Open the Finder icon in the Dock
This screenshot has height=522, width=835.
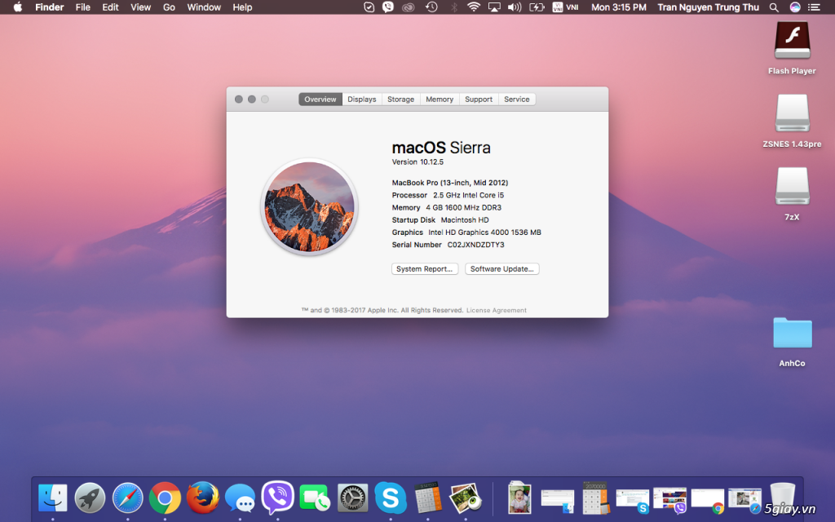point(53,498)
